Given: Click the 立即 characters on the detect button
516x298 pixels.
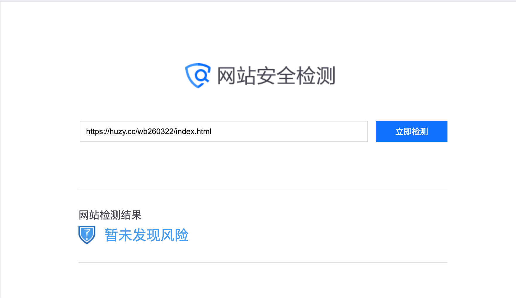Looking at the screenshot, I should coord(404,131).
